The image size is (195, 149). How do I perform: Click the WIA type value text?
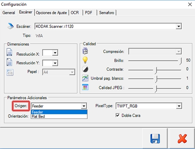pyautogui.click(x=39, y=36)
